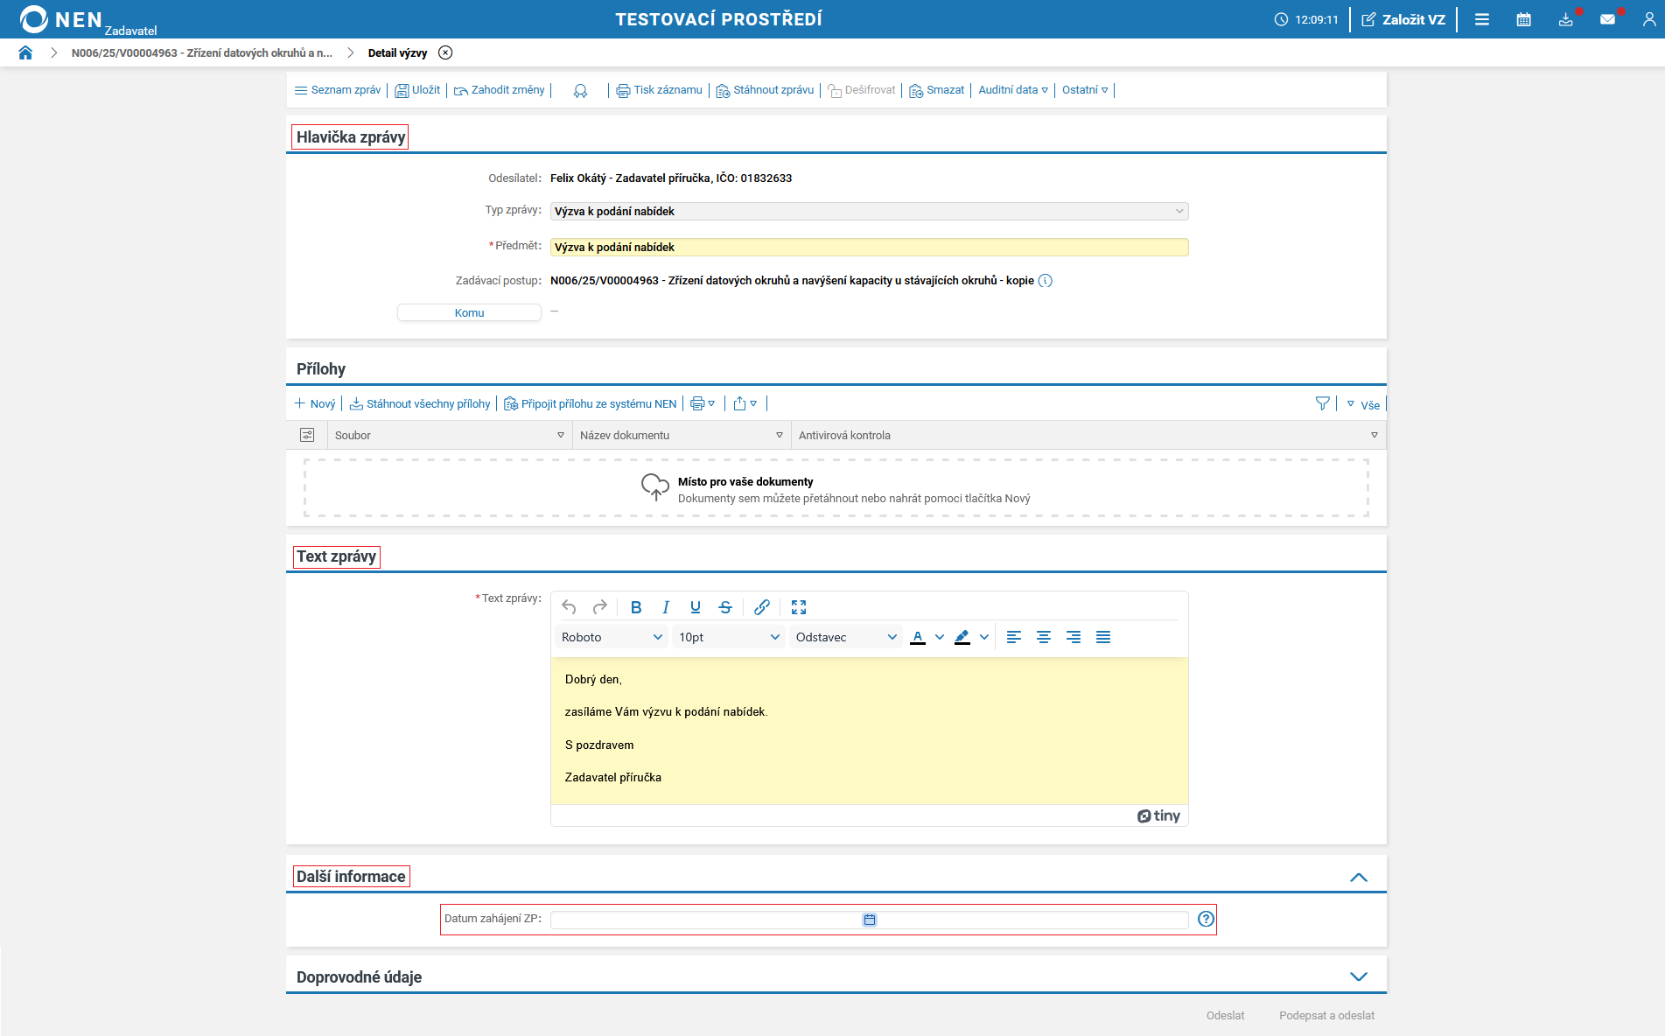Expand the Doprovodné údaje section
The width and height of the screenshot is (1665, 1036).
tap(1358, 976)
